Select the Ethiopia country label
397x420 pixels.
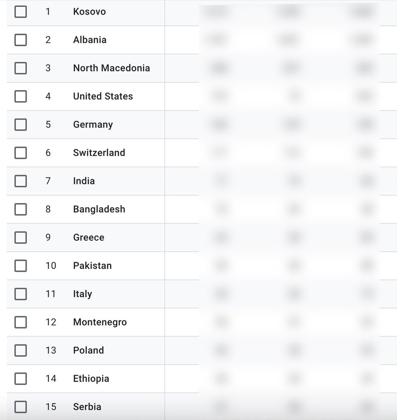click(x=91, y=379)
